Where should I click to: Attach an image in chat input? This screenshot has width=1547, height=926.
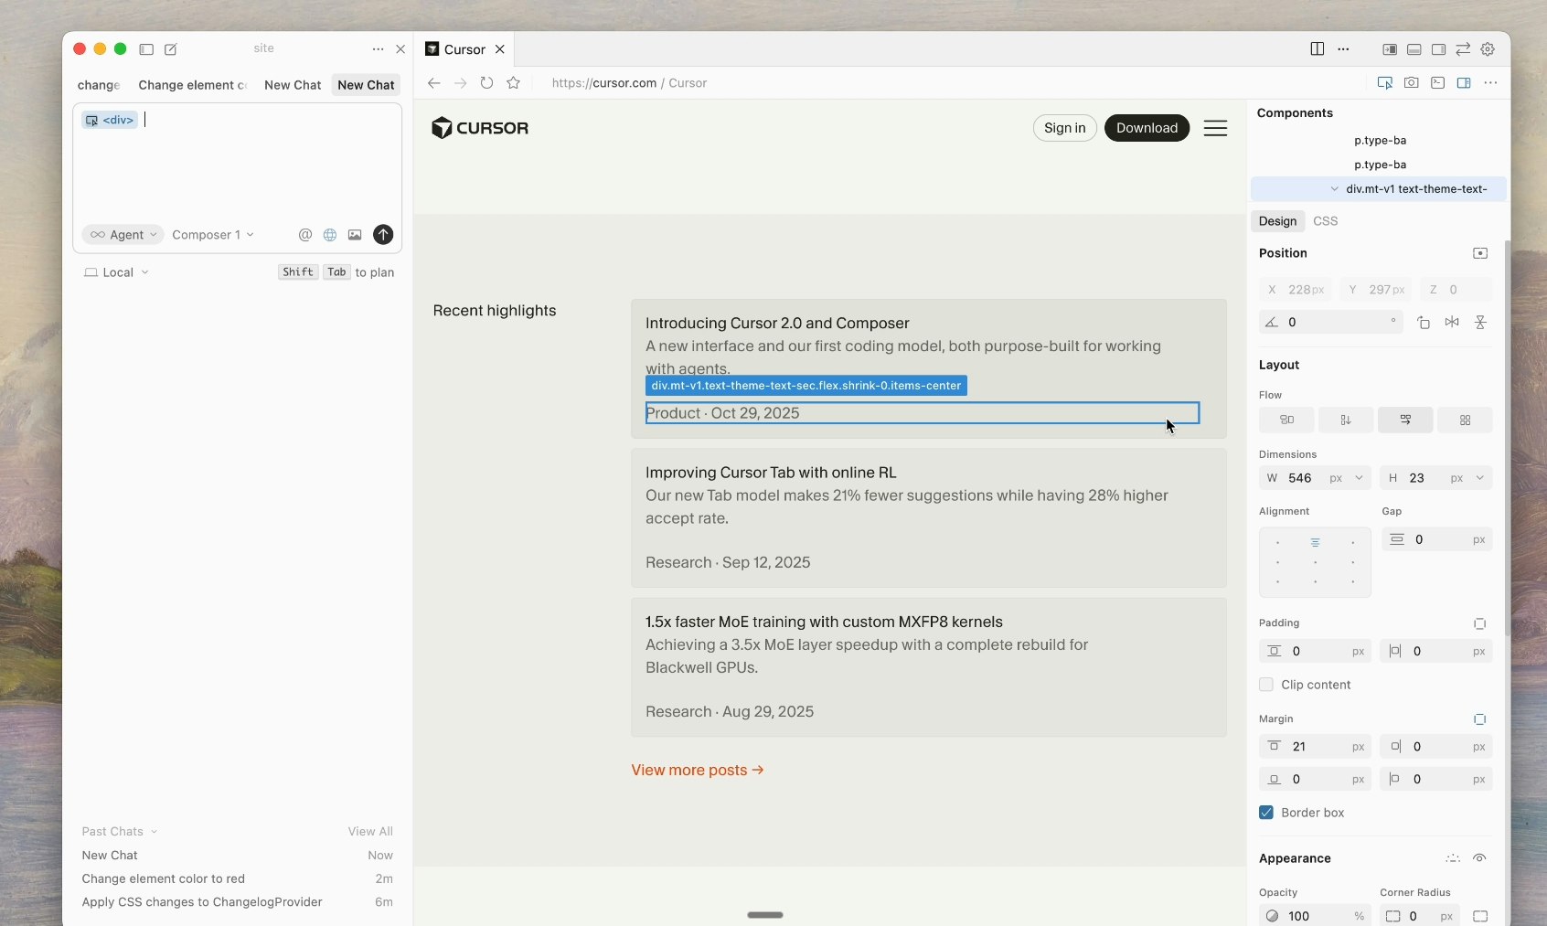355,235
